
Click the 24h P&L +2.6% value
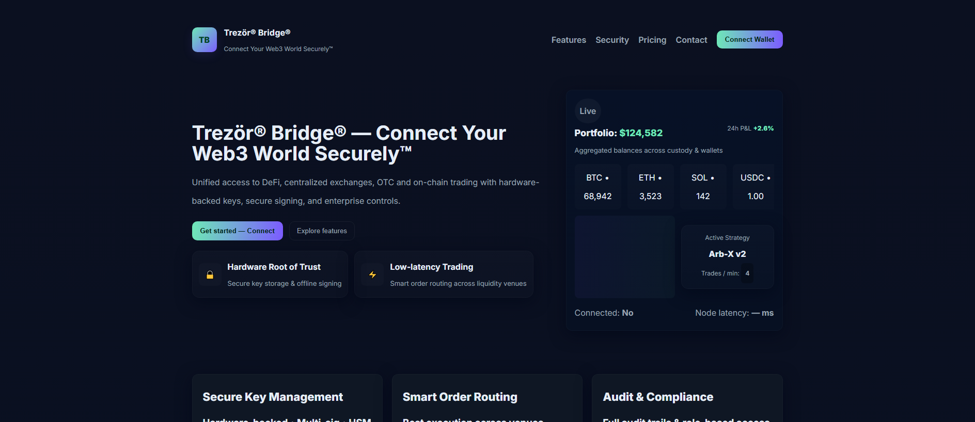[x=763, y=128]
